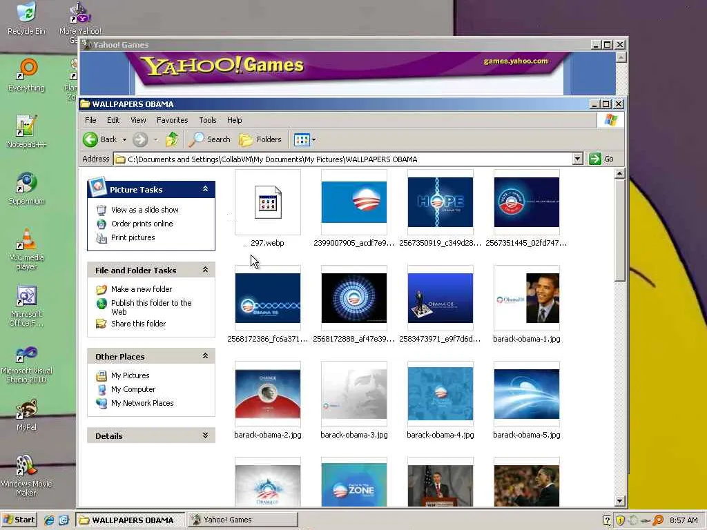The image size is (707, 530).
Task: Click Print pictures link
Action: pyautogui.click(x=133, y=237)
